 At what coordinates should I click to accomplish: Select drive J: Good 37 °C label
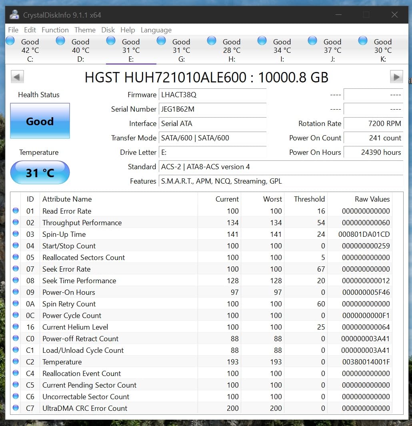(x=332, y=50)
